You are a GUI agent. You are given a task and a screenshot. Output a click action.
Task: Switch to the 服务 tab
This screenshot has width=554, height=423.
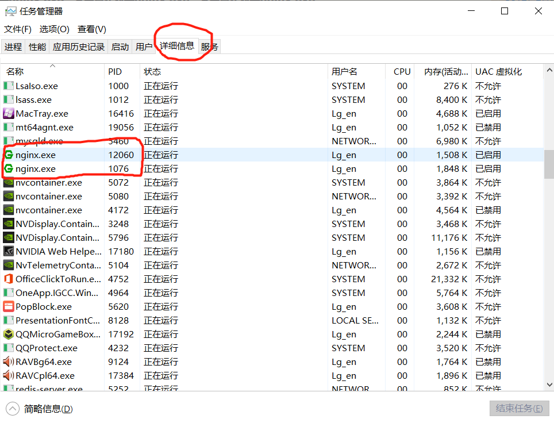(210, 47)
